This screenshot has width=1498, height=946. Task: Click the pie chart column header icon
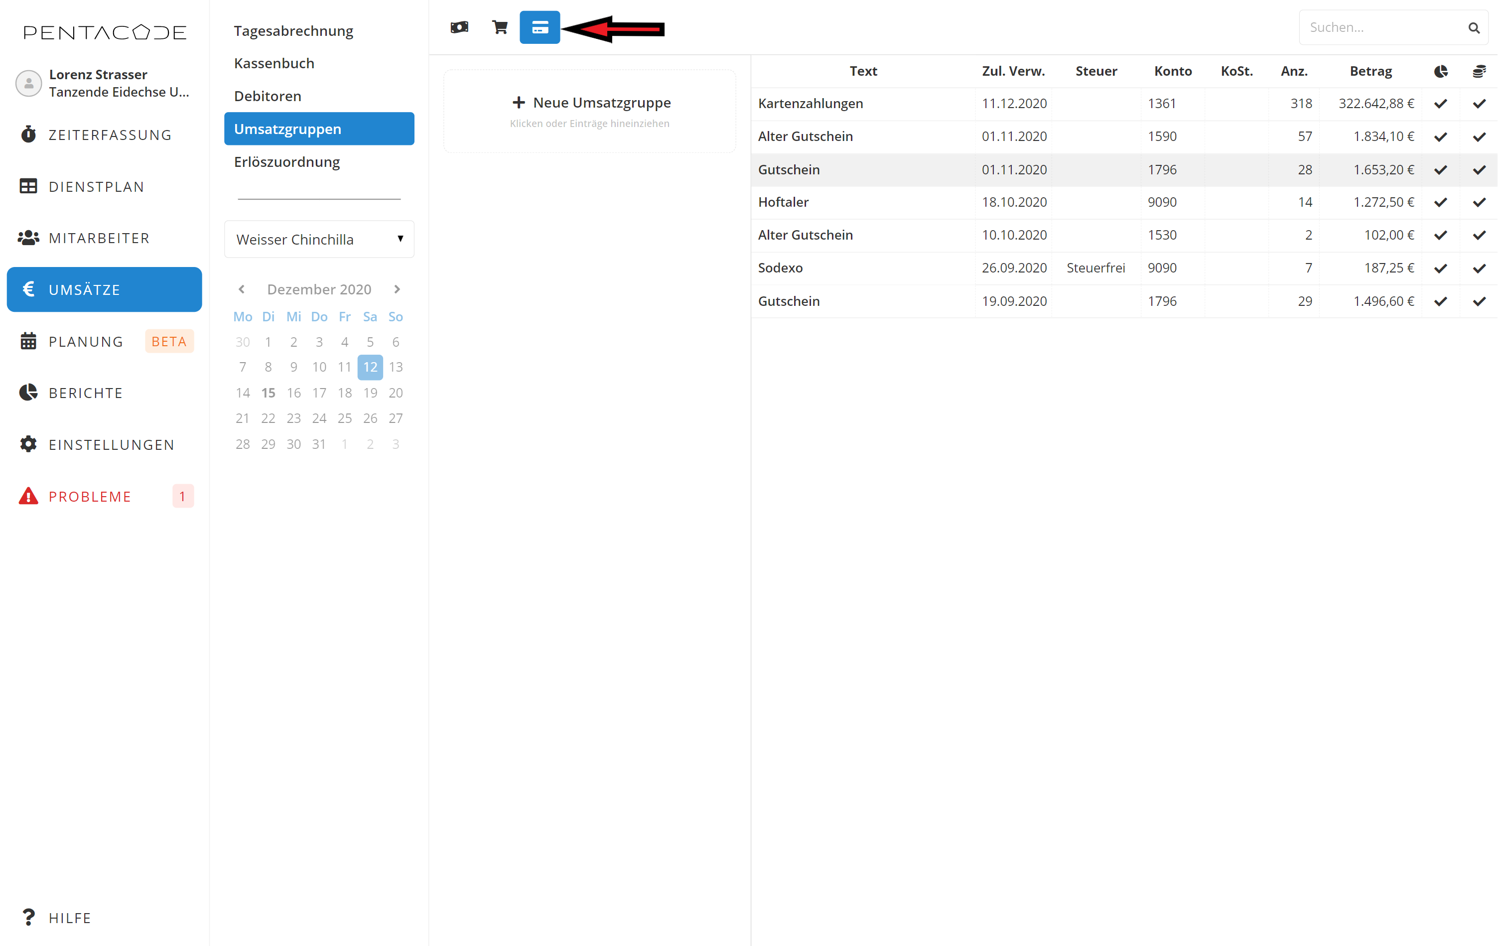1441,72
